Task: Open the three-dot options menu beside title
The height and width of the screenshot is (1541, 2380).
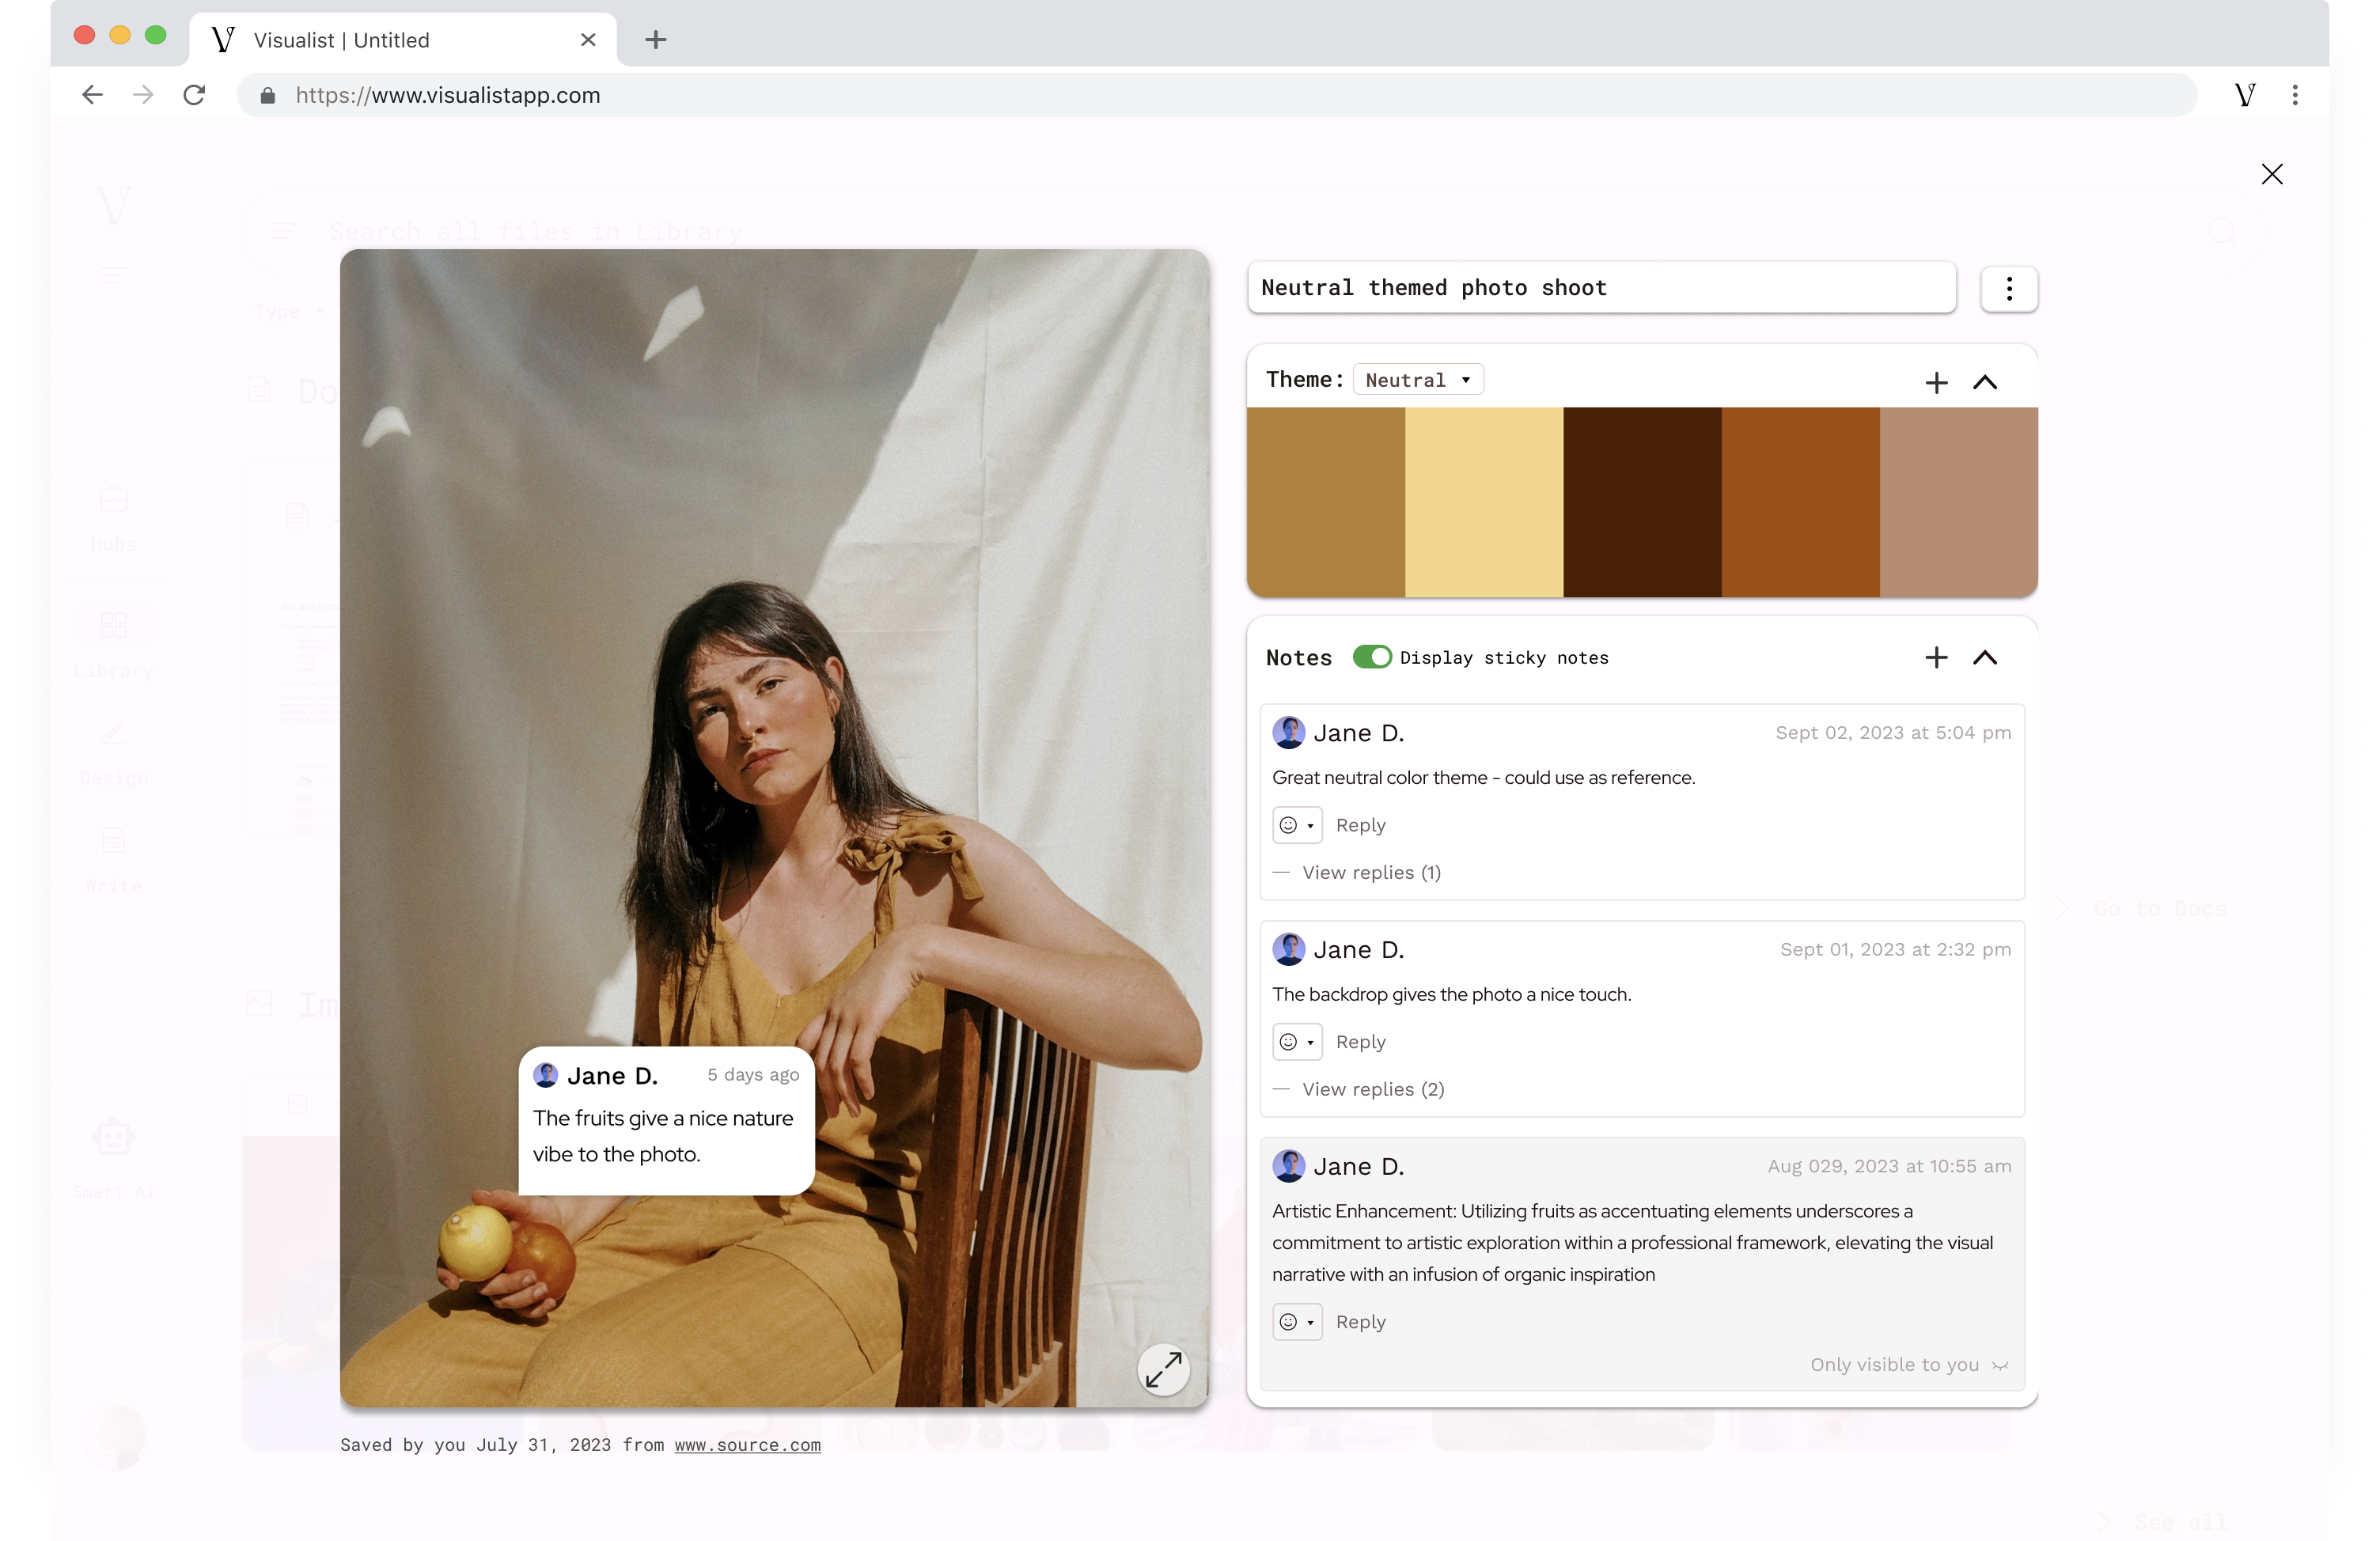Action: pyautogui.click(x=2008, y=290)
